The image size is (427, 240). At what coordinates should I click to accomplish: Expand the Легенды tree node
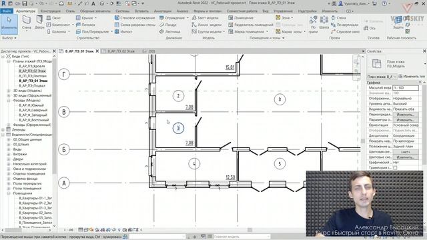(3, 130)
